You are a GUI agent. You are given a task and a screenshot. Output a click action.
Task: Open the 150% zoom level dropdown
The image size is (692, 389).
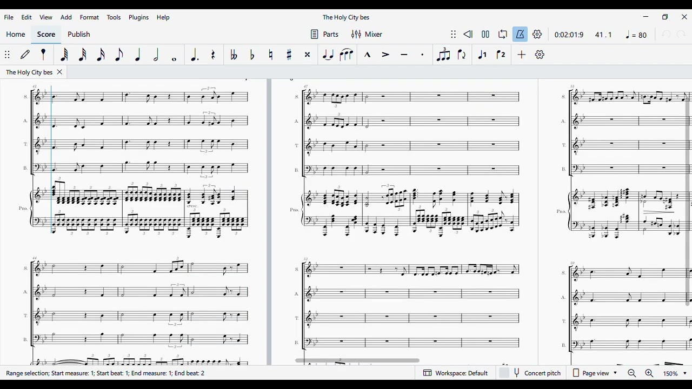coord(675,373)
